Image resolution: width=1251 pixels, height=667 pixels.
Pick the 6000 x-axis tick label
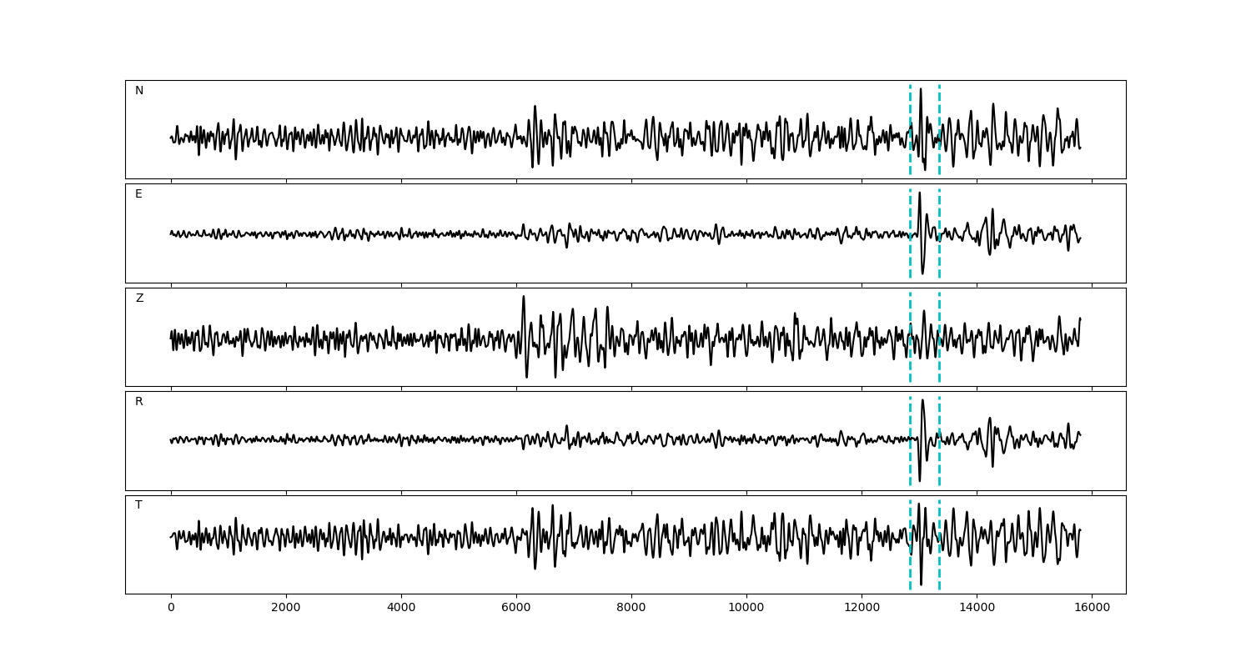(516, 609)
